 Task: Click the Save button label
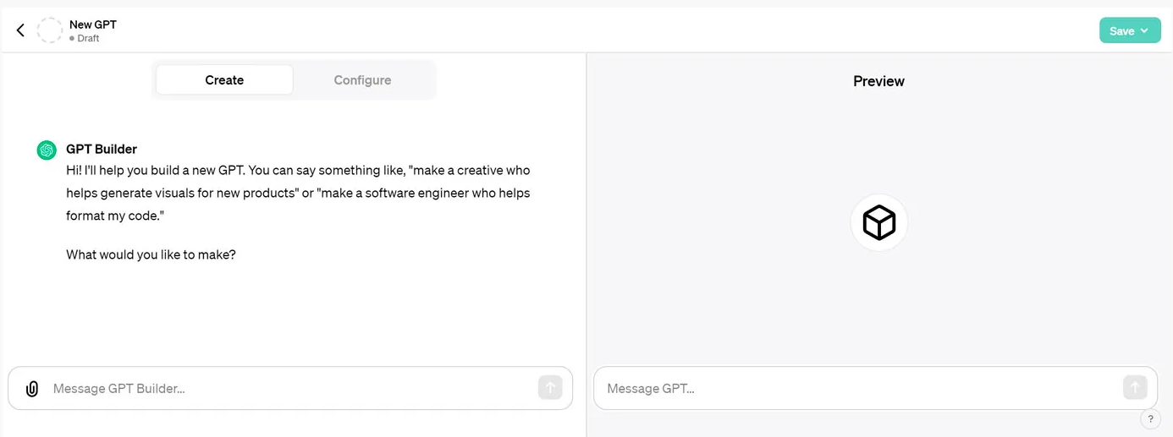1121,30
